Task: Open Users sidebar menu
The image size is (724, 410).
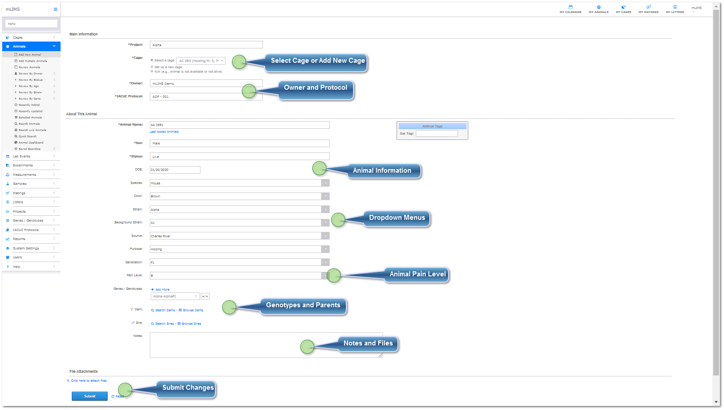Action: (31, 257)
